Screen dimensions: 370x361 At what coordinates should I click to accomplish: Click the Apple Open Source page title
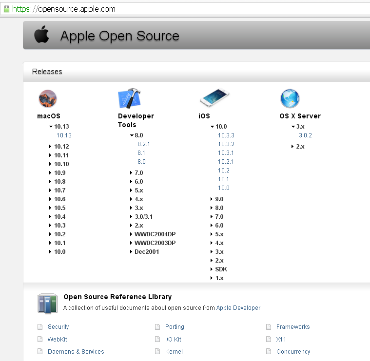[119, 36]
